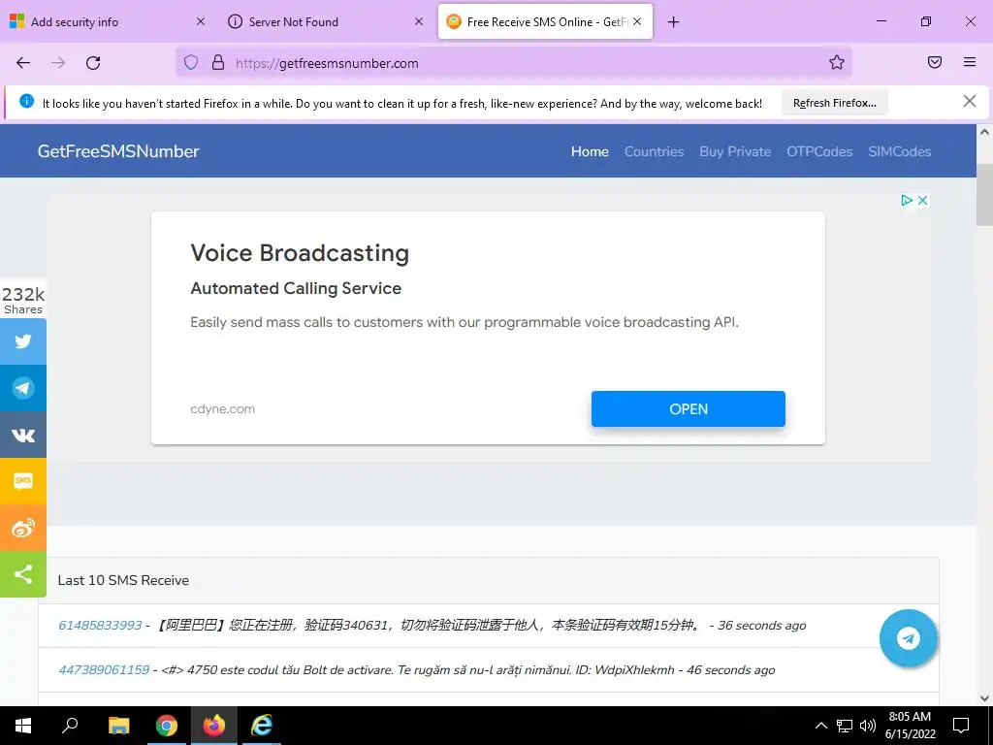Click the info icon in notification bar
Screen dimensions: 993x745
[x=26, y=101]
